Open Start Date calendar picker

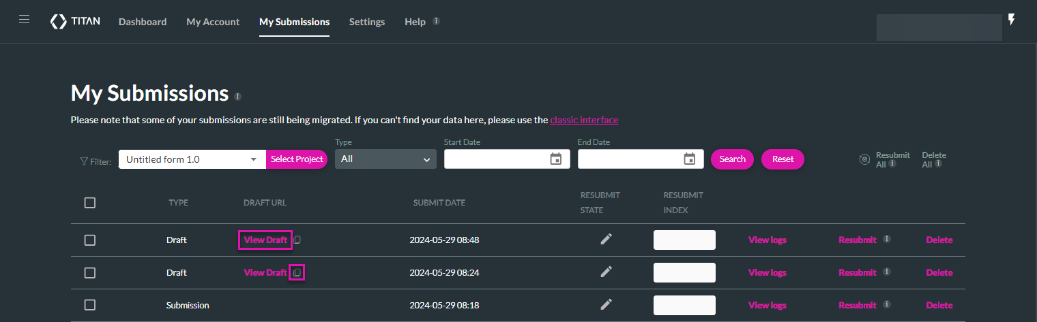tap(555, 159)
